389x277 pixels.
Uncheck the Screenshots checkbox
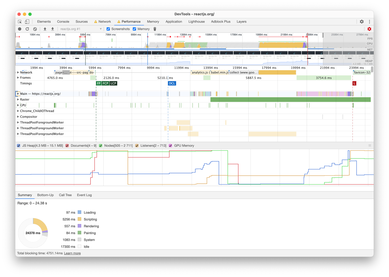tap(108, 29)
